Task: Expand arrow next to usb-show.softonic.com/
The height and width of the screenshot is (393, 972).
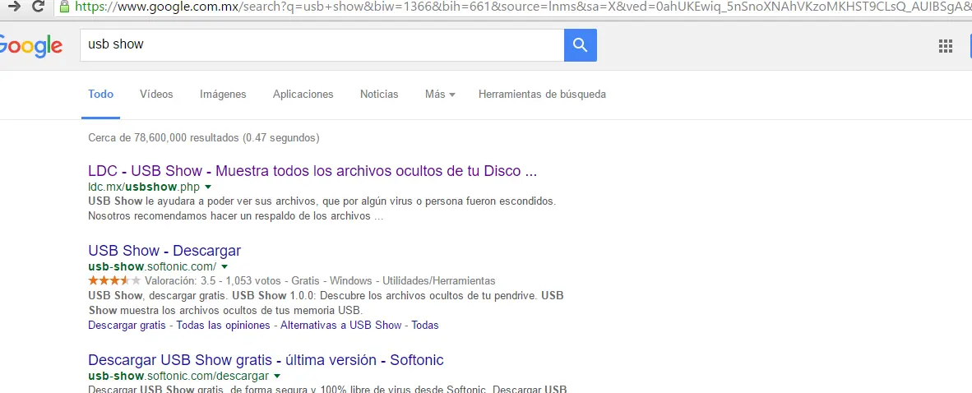Action: click(x=224, y=267)
